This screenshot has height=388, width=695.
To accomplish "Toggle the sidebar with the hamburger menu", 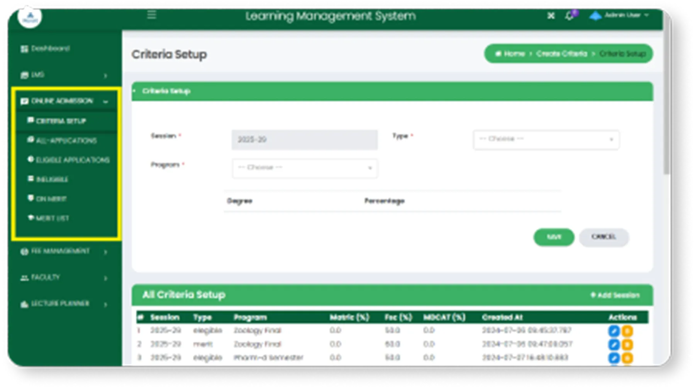I will [151, 15].
